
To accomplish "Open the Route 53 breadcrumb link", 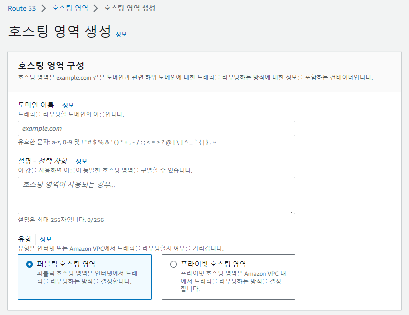I will [22, 8].
